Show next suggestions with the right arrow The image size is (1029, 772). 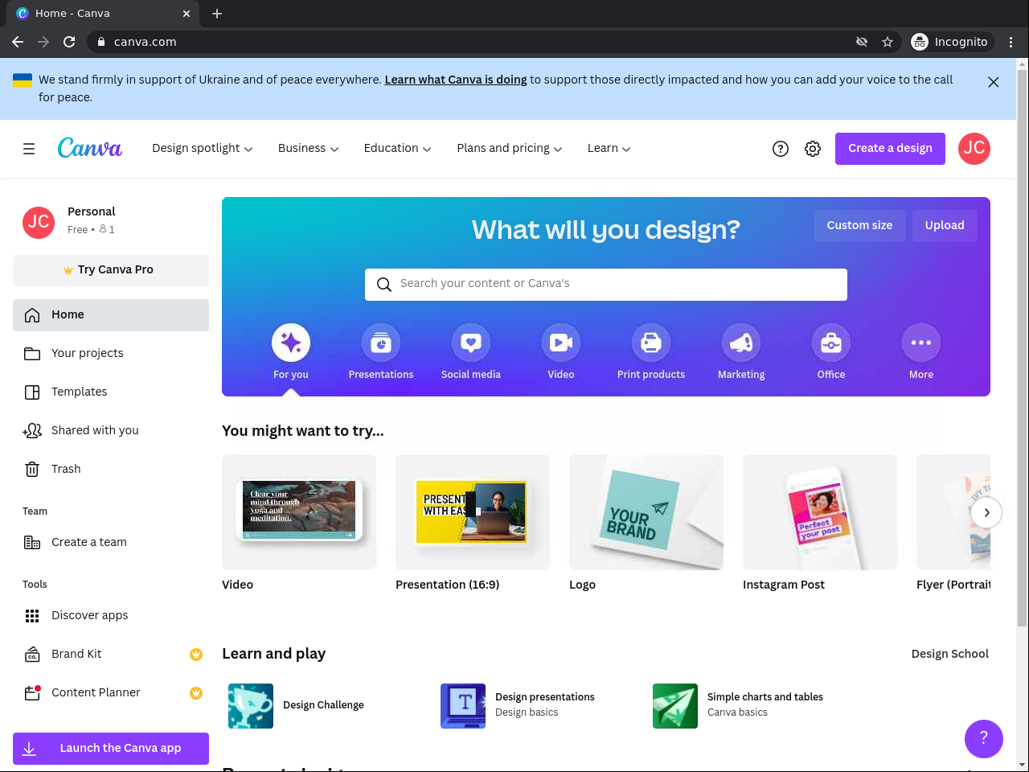point(986,512)
